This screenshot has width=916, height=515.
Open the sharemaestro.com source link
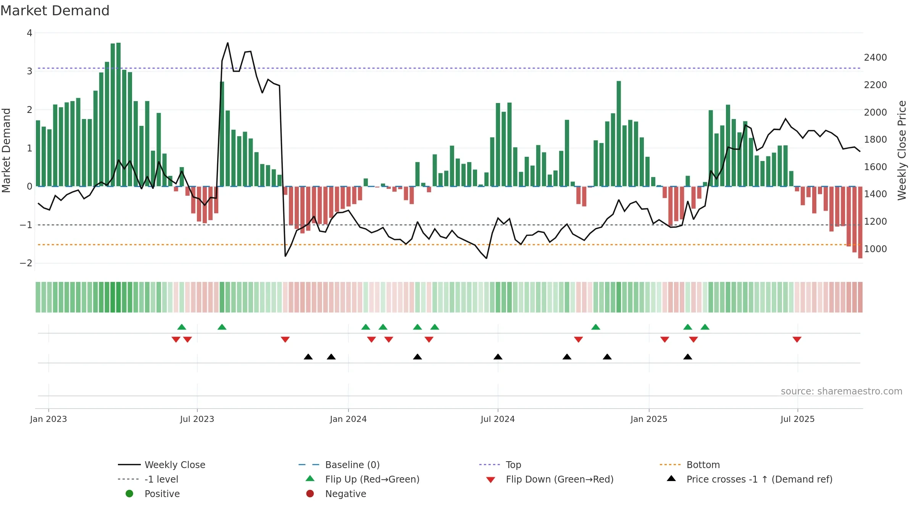pos(842,391)
